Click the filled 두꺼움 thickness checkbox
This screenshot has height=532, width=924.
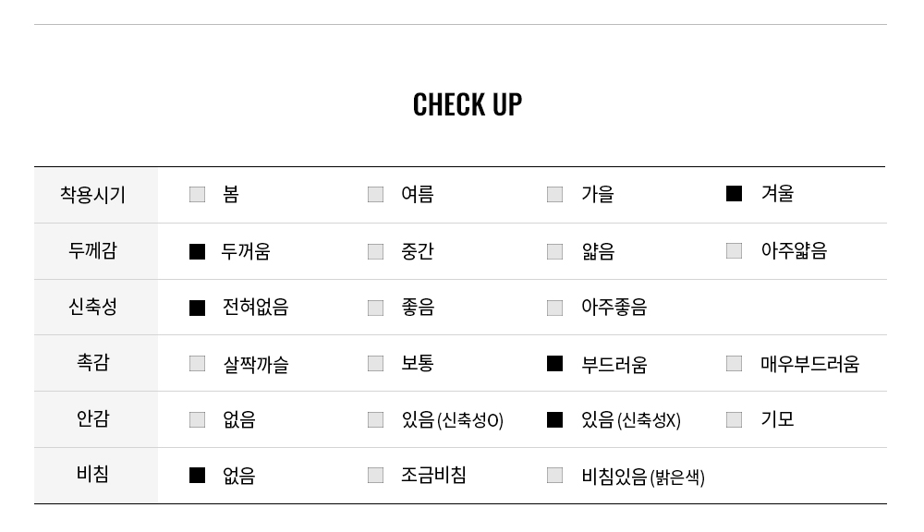click(197, 251)
